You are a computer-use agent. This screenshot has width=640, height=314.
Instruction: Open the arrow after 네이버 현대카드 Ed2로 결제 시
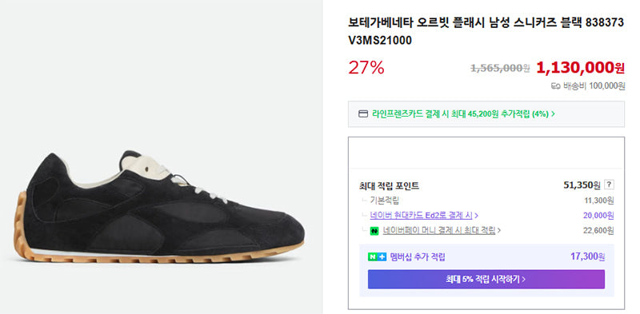tap(476, 215)
